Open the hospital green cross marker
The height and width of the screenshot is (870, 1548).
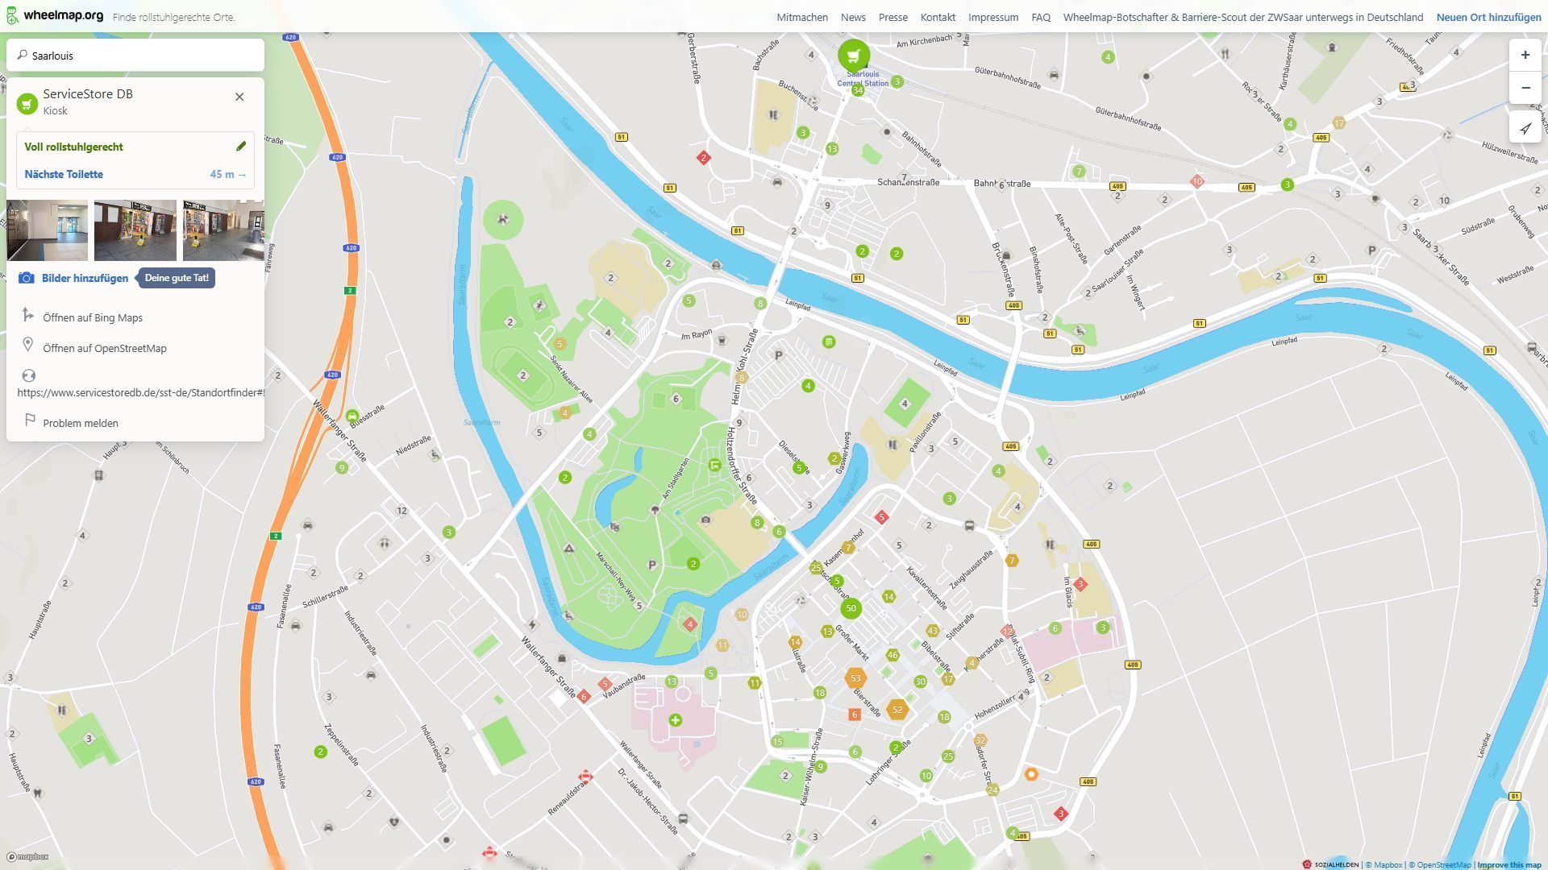[x=675, y=720]
